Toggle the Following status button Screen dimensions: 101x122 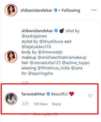71,10
